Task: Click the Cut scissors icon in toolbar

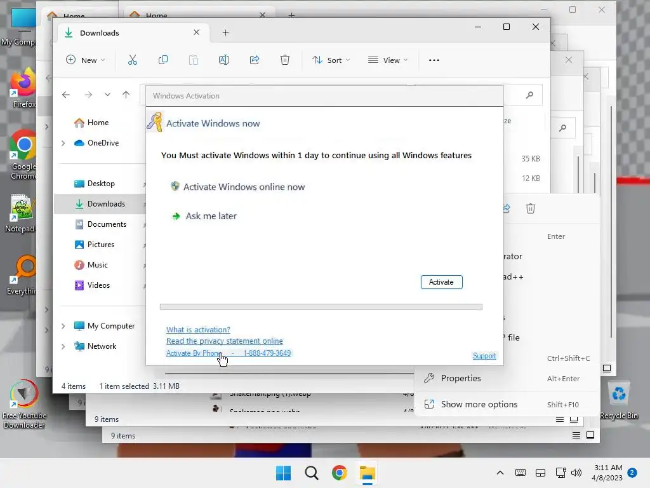Action: pyautogui.click(x=132, y=60)
